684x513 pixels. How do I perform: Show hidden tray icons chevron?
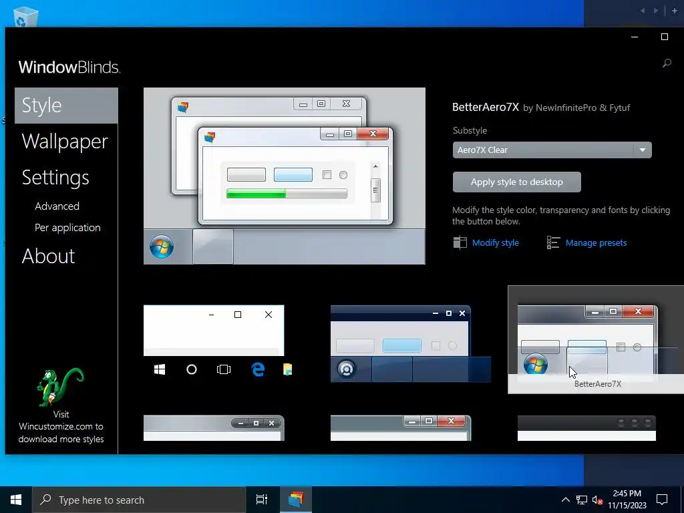pos(565,500)
